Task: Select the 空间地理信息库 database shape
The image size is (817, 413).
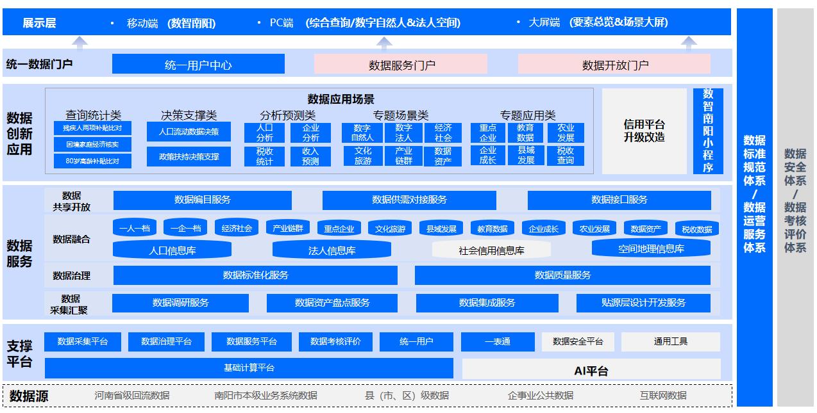Action: pos(650,248)
